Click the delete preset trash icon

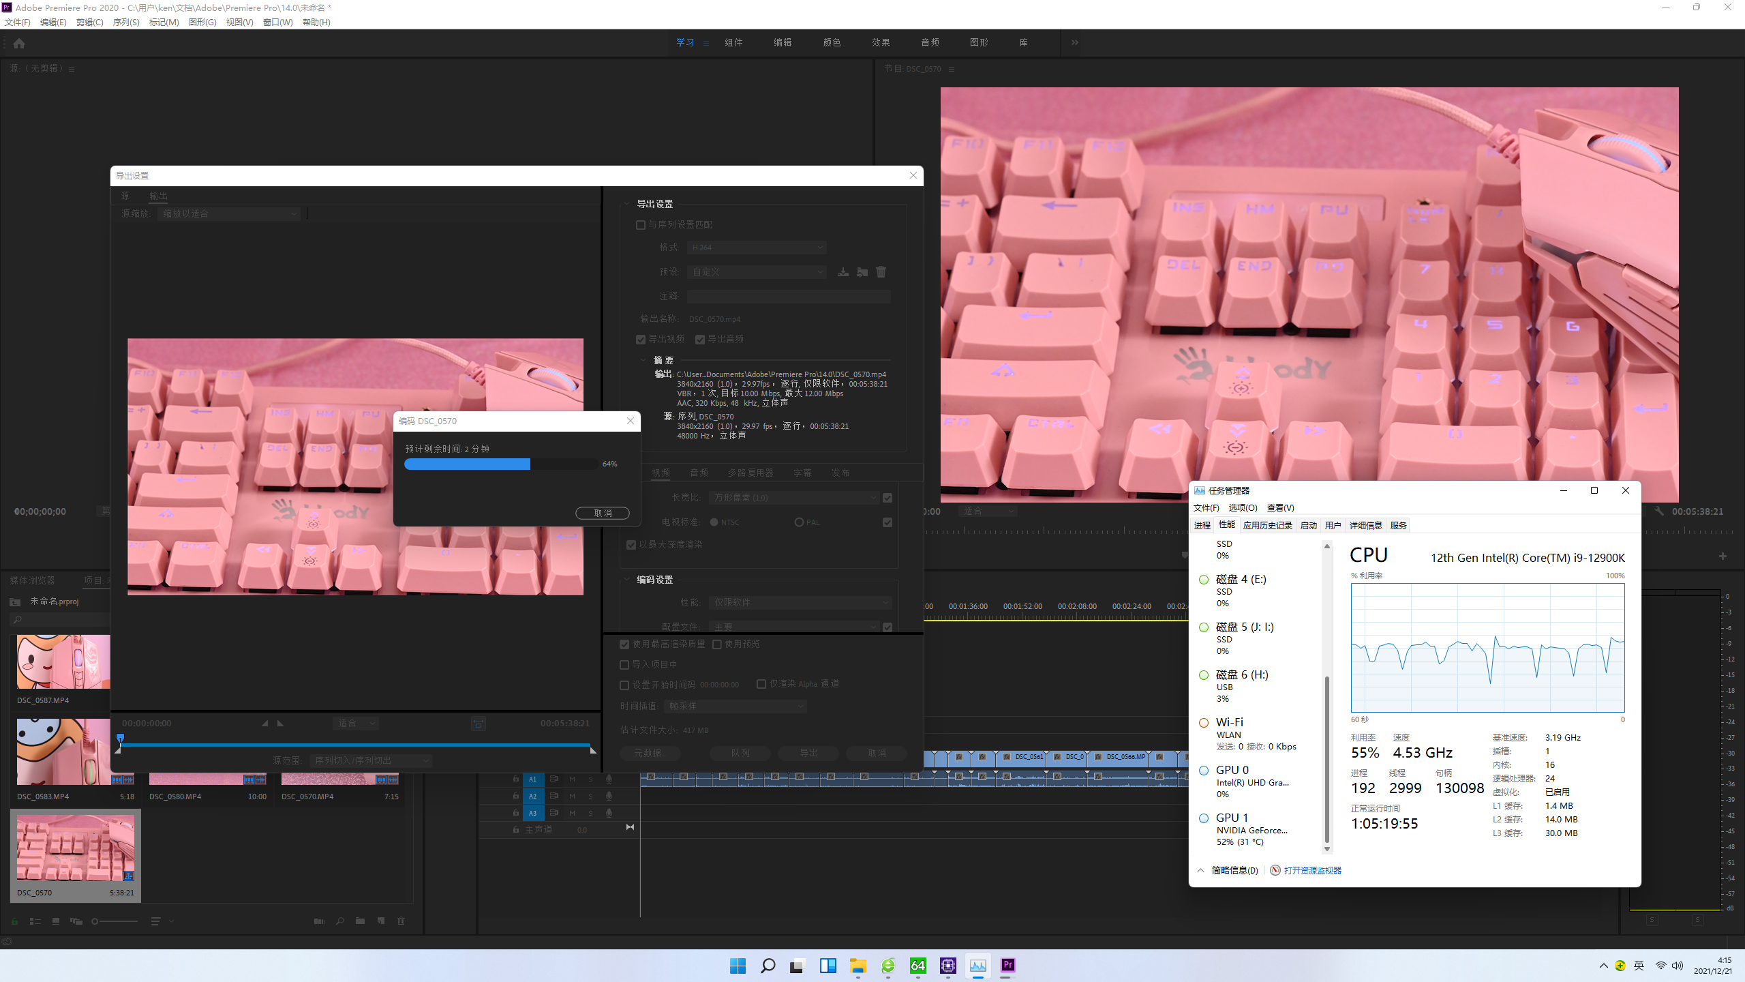click(881, 272)
